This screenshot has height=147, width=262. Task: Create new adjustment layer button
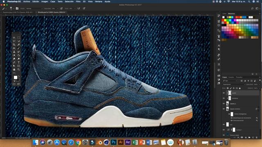click(x=246, y=138)
